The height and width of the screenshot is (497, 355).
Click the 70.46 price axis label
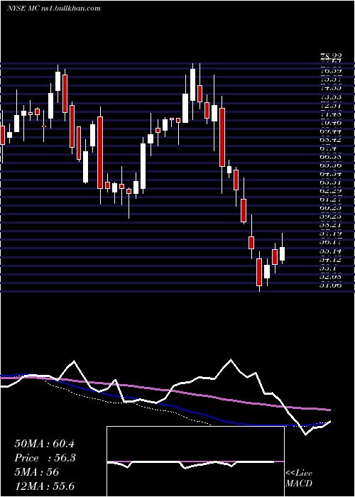tap(331, 122)
